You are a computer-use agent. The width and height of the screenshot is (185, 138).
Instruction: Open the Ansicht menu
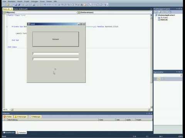pos(20,1)
